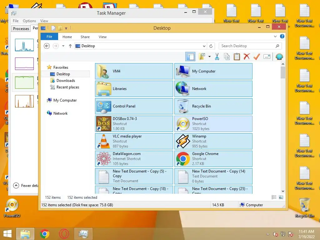The width and height of the screenshot is (320, 240).
Task: Show hidden tray icons arrow
Action: point(268,234)
